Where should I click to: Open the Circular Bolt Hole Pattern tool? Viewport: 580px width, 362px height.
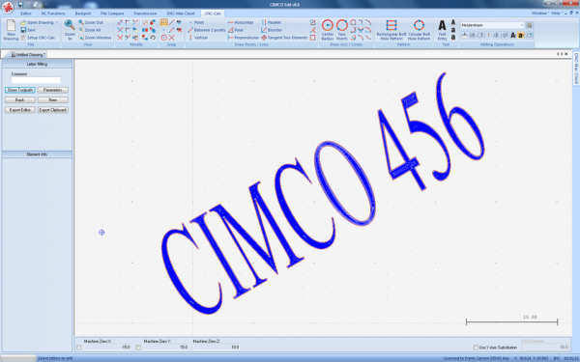tap(419, 30)
